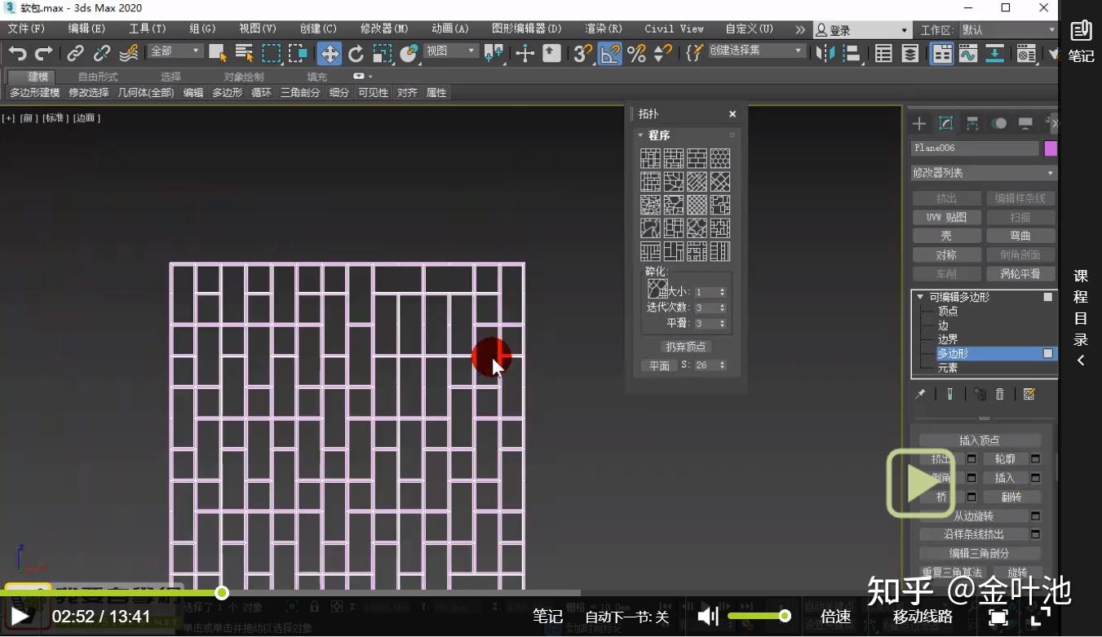
Task: Toggle Angle Snap in main toolbar
Action: [609, 54]
